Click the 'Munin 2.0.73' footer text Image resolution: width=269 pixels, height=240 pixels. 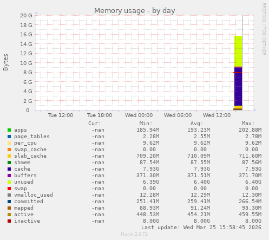134,234
